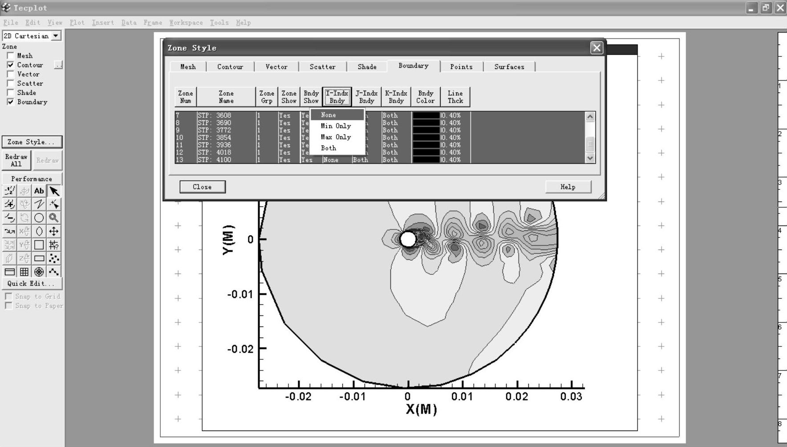Enable the Shade zone layer checkbox
Screen dimensions: 787x447
point(10,93)
